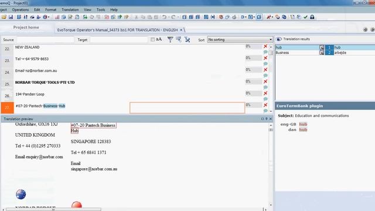Click the crossed tools icon beside the filters
This screenshot has height=211, width=375.
[x=187, y=39]
